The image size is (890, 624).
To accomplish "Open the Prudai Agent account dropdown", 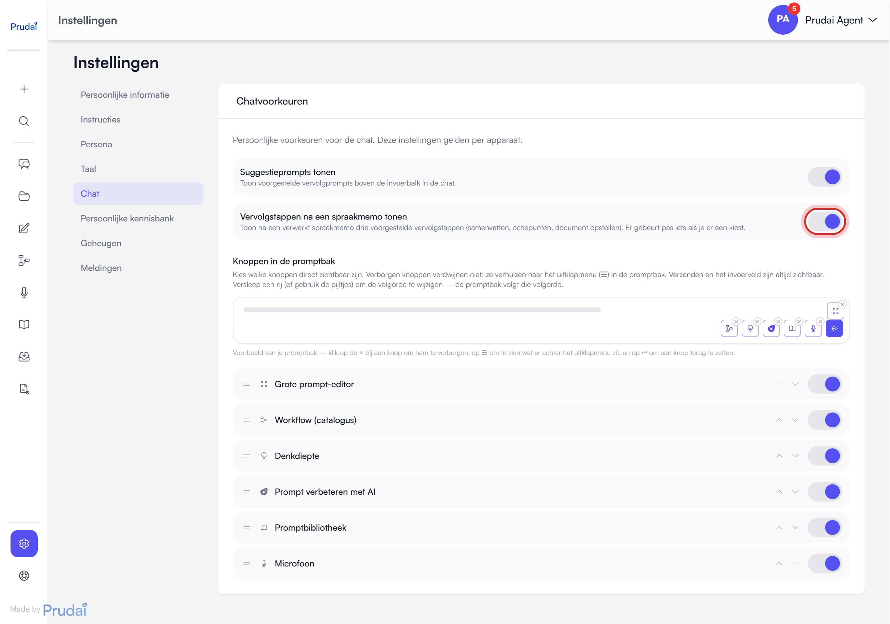I will (841, 20).
